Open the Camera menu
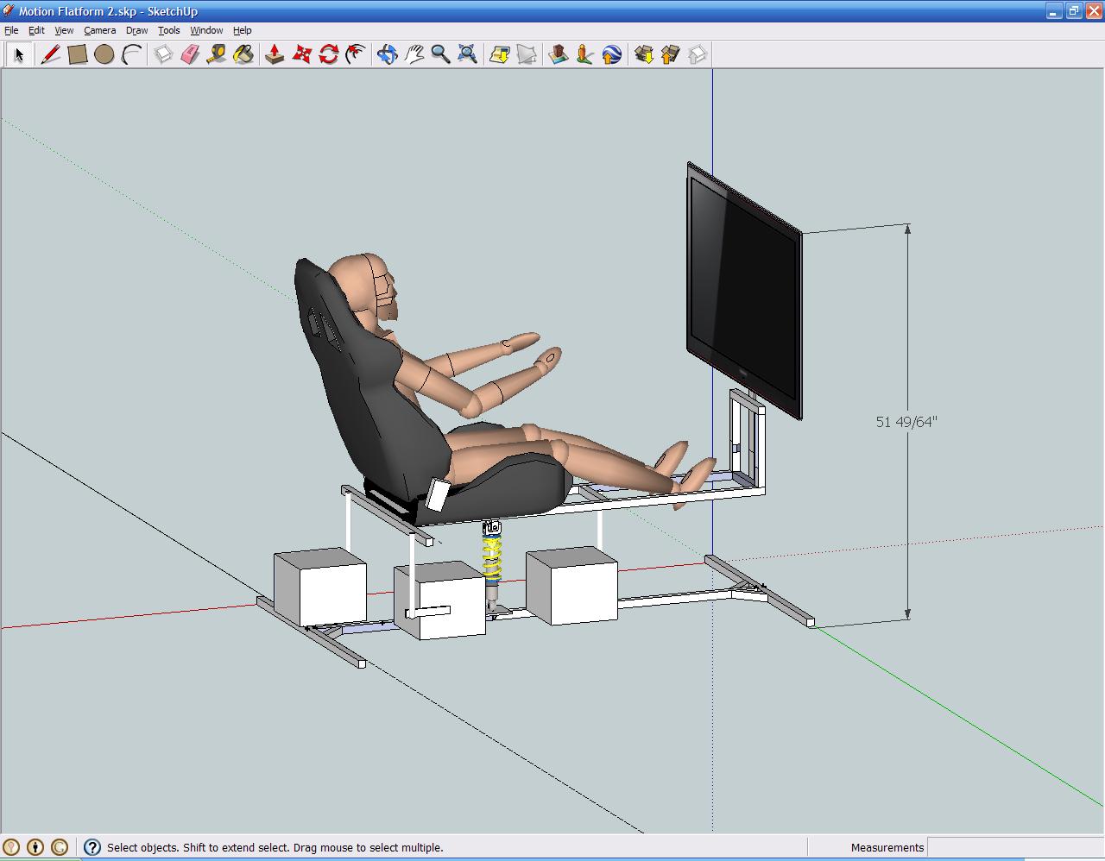The image size is (1105, 861). pyautogui.click(x=100, y=30)
